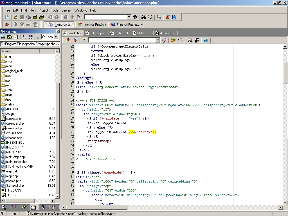Switch File Manager to large icons view
The width and height of the screenshot is (288, 216).
pos(24,37)
